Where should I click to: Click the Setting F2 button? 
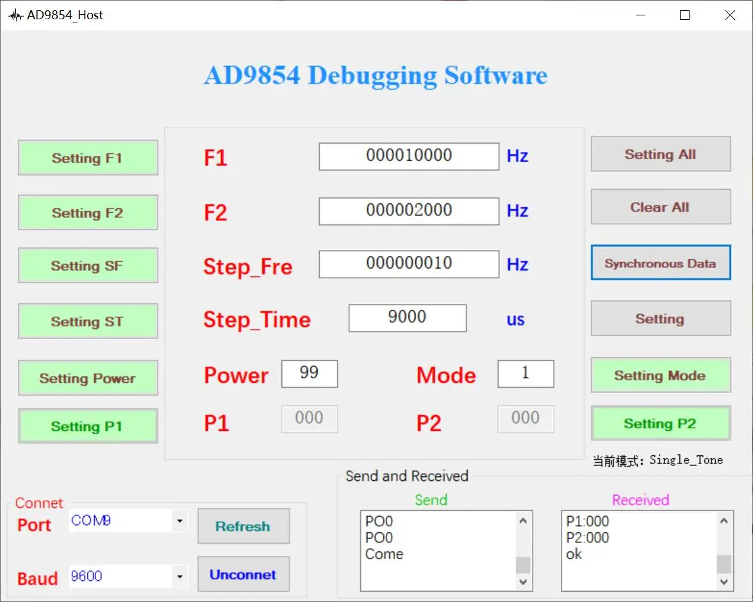(x=88, y=212)
